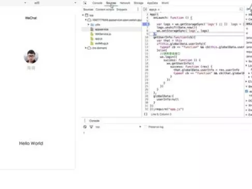This screenshot has width=252, height=189.
Task: Open the Snippets sub-tab
Action: tap(122, 9)
